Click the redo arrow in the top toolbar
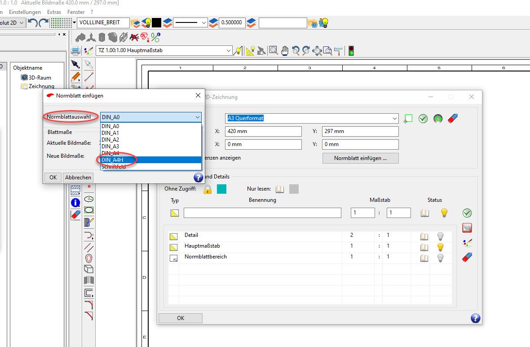Image resolution: width=530 pixels, height=347 pixels. coord(44,23)
